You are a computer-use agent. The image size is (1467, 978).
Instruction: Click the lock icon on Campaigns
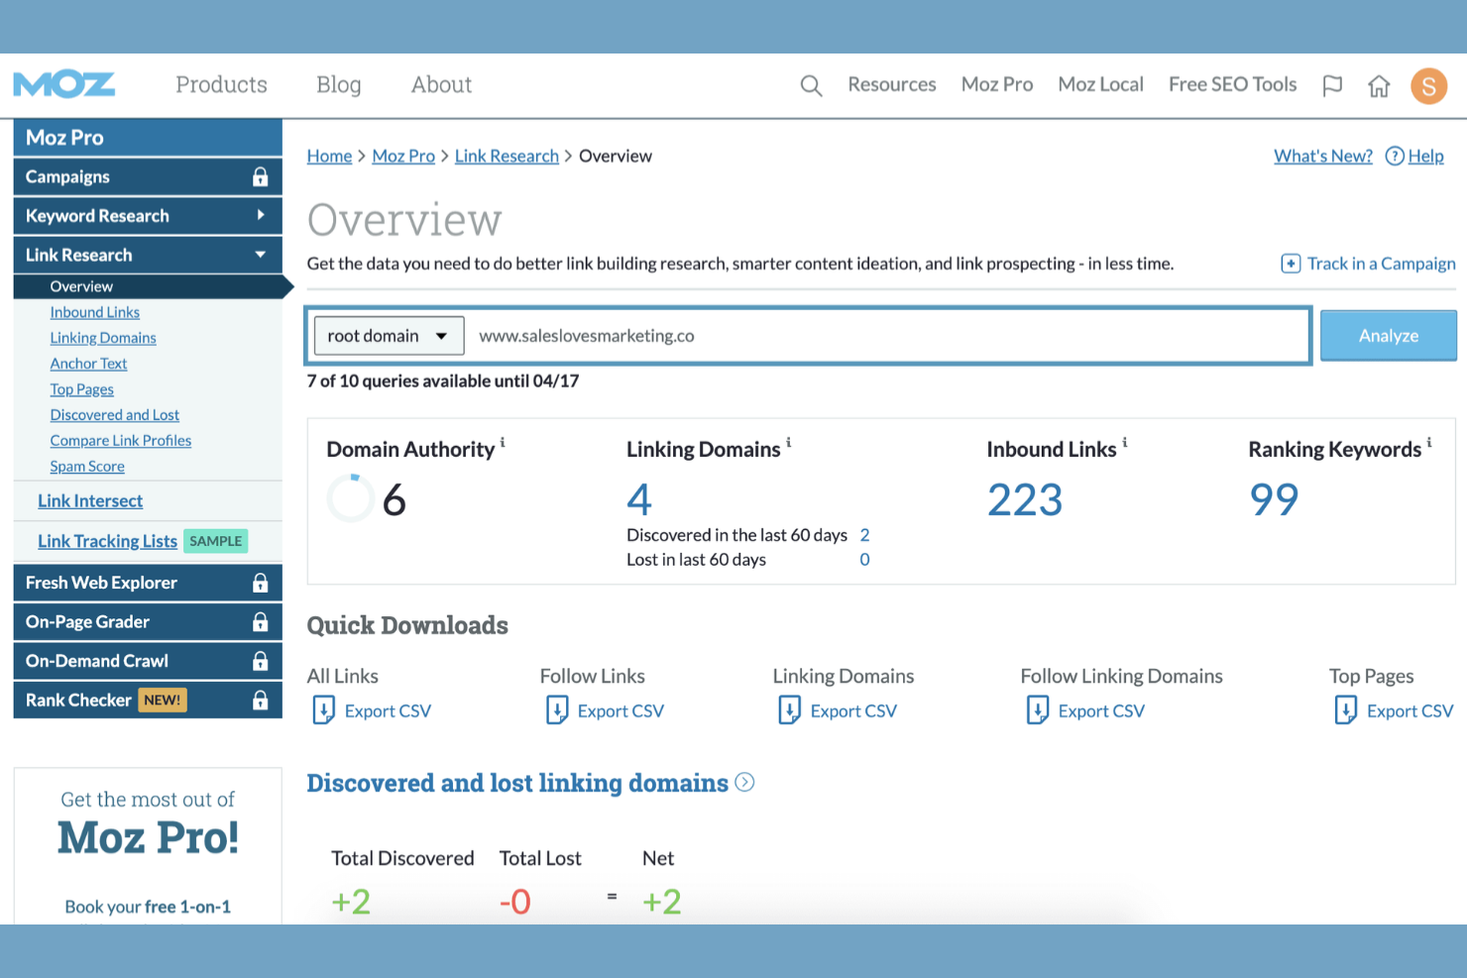(x=260, y=176)
